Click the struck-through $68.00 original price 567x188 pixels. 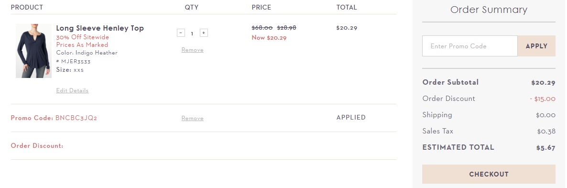point(262,28)
